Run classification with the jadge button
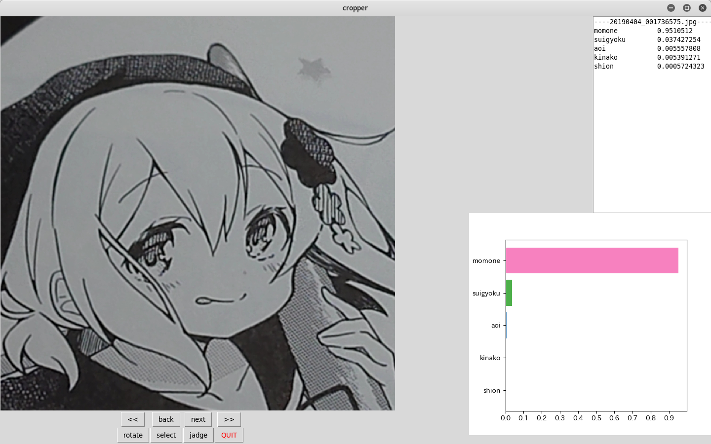Image resolution: width=711 pixels, height=444 pixels. [x=198, y=435]
